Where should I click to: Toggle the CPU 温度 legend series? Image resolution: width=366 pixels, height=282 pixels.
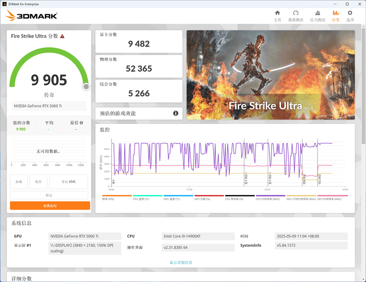tap(140, 200)
